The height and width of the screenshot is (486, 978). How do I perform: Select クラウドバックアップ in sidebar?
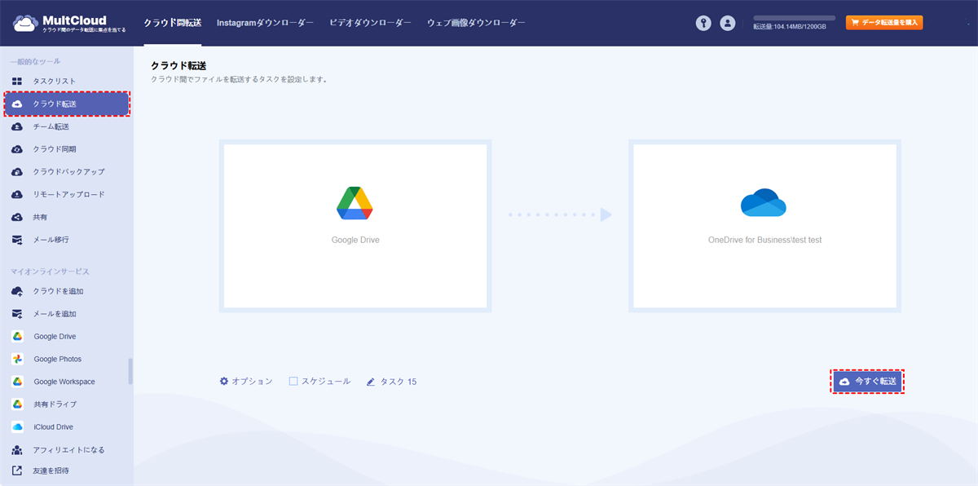(x=67, y=172)
